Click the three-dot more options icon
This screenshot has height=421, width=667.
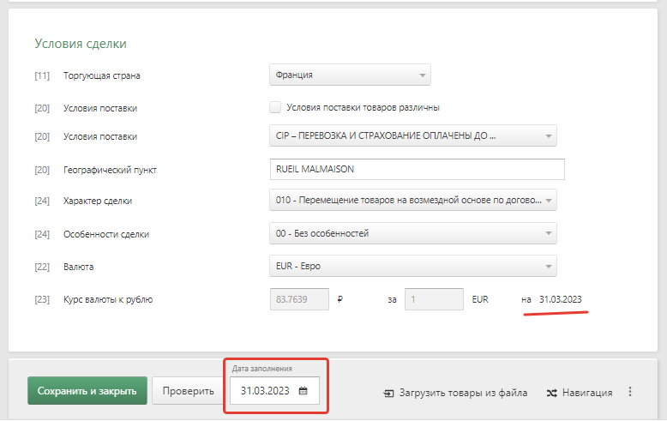[630, 392]
